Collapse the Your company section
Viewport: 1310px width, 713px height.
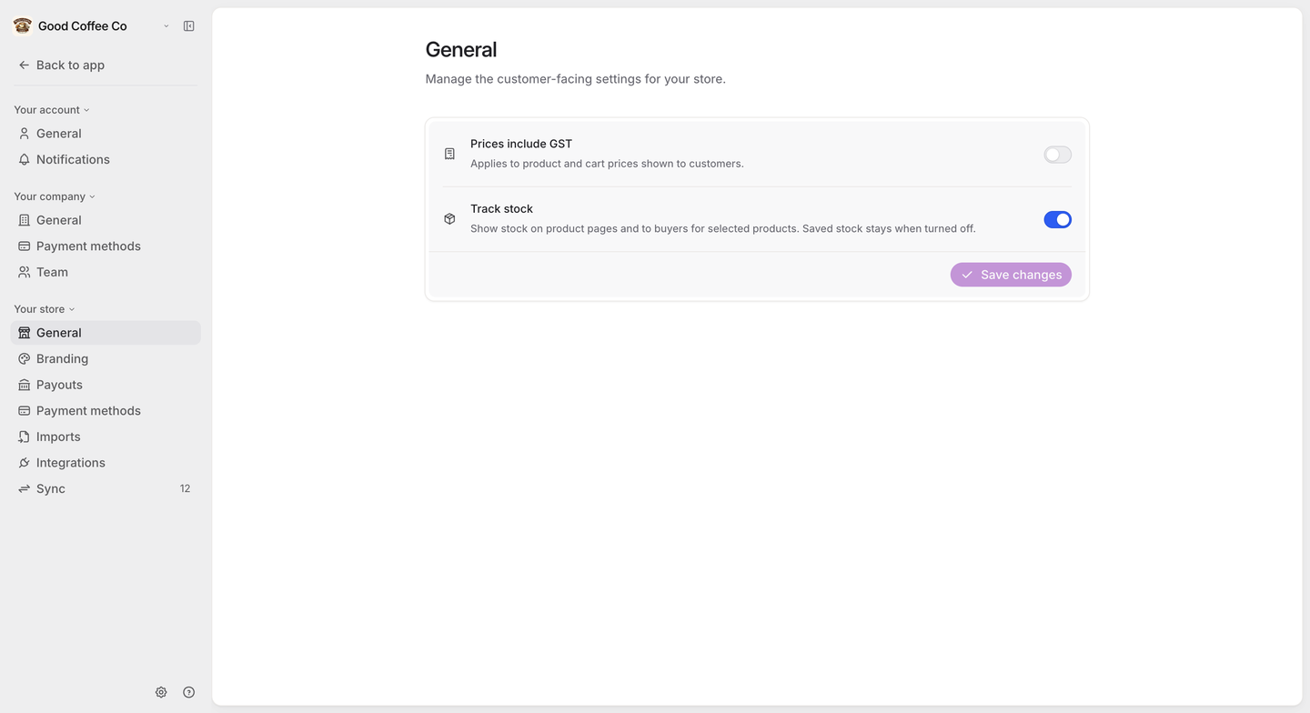[55, 196]
